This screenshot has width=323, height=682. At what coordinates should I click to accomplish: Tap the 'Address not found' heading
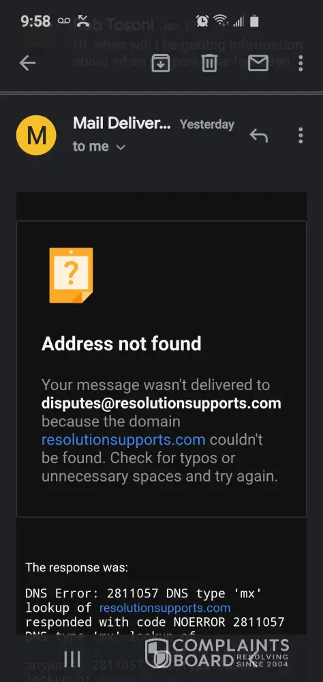(x=121, y=344)
